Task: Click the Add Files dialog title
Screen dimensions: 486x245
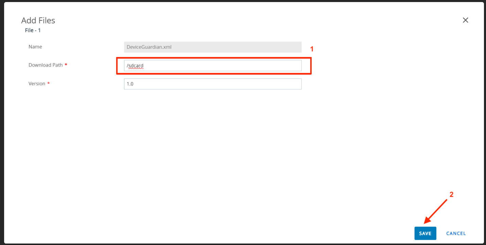Action: 38,20
